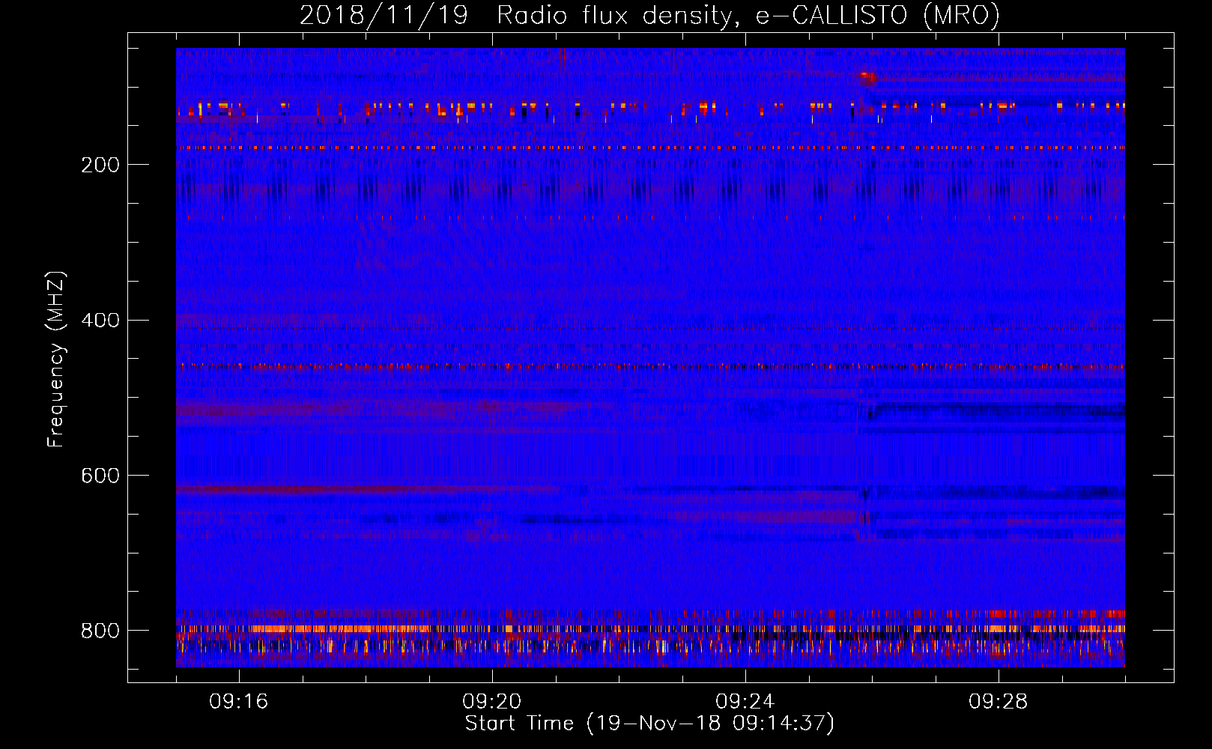The image size is (1212, 749).
Task: Click the 'Start Time (19-Nov-18 09:14:37)' label
Action: click(x=649, y=724)
